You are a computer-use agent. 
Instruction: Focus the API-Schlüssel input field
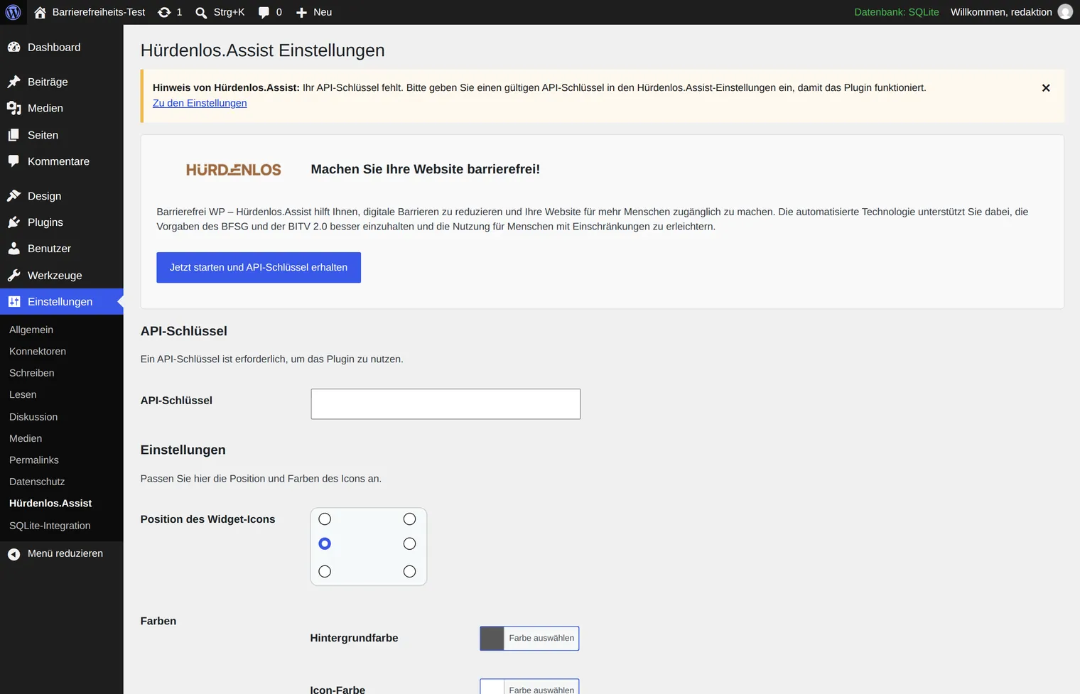pos(445,403)
